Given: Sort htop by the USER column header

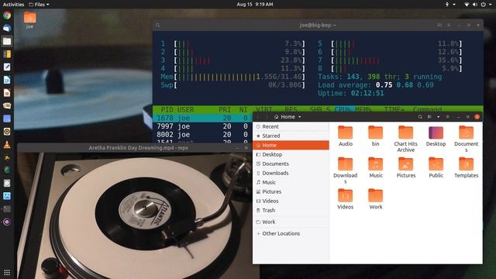Looking at the screenshot, I should (185, 109).
